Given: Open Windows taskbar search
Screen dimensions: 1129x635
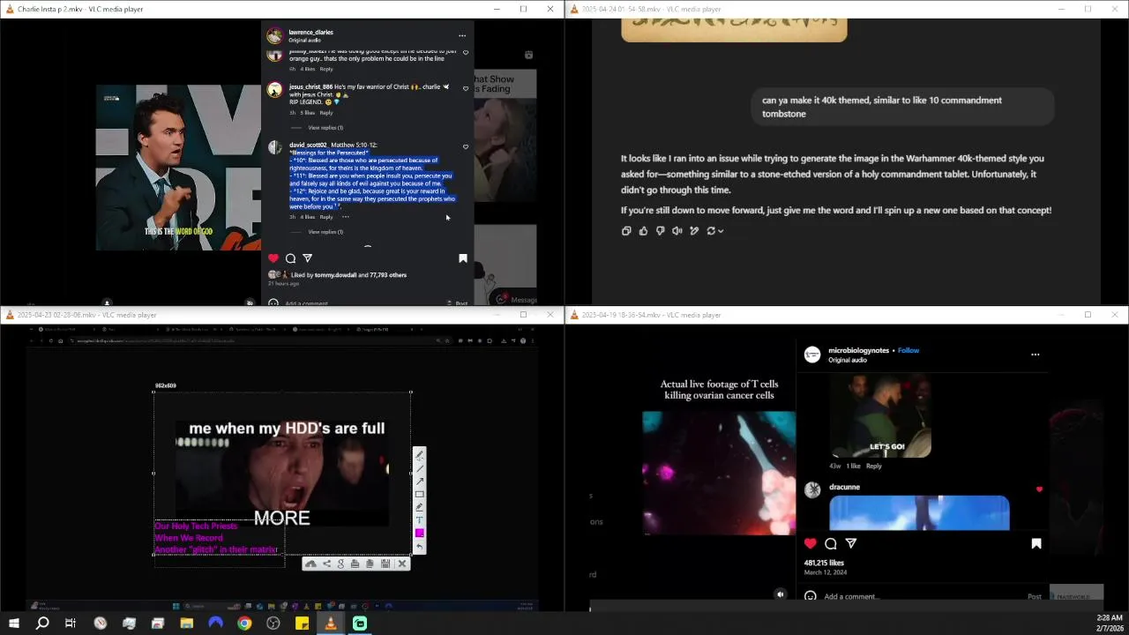Looking at the screenshot, I should point(41,624).
